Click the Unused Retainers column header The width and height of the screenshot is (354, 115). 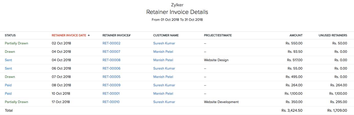(x=333, y=36)
